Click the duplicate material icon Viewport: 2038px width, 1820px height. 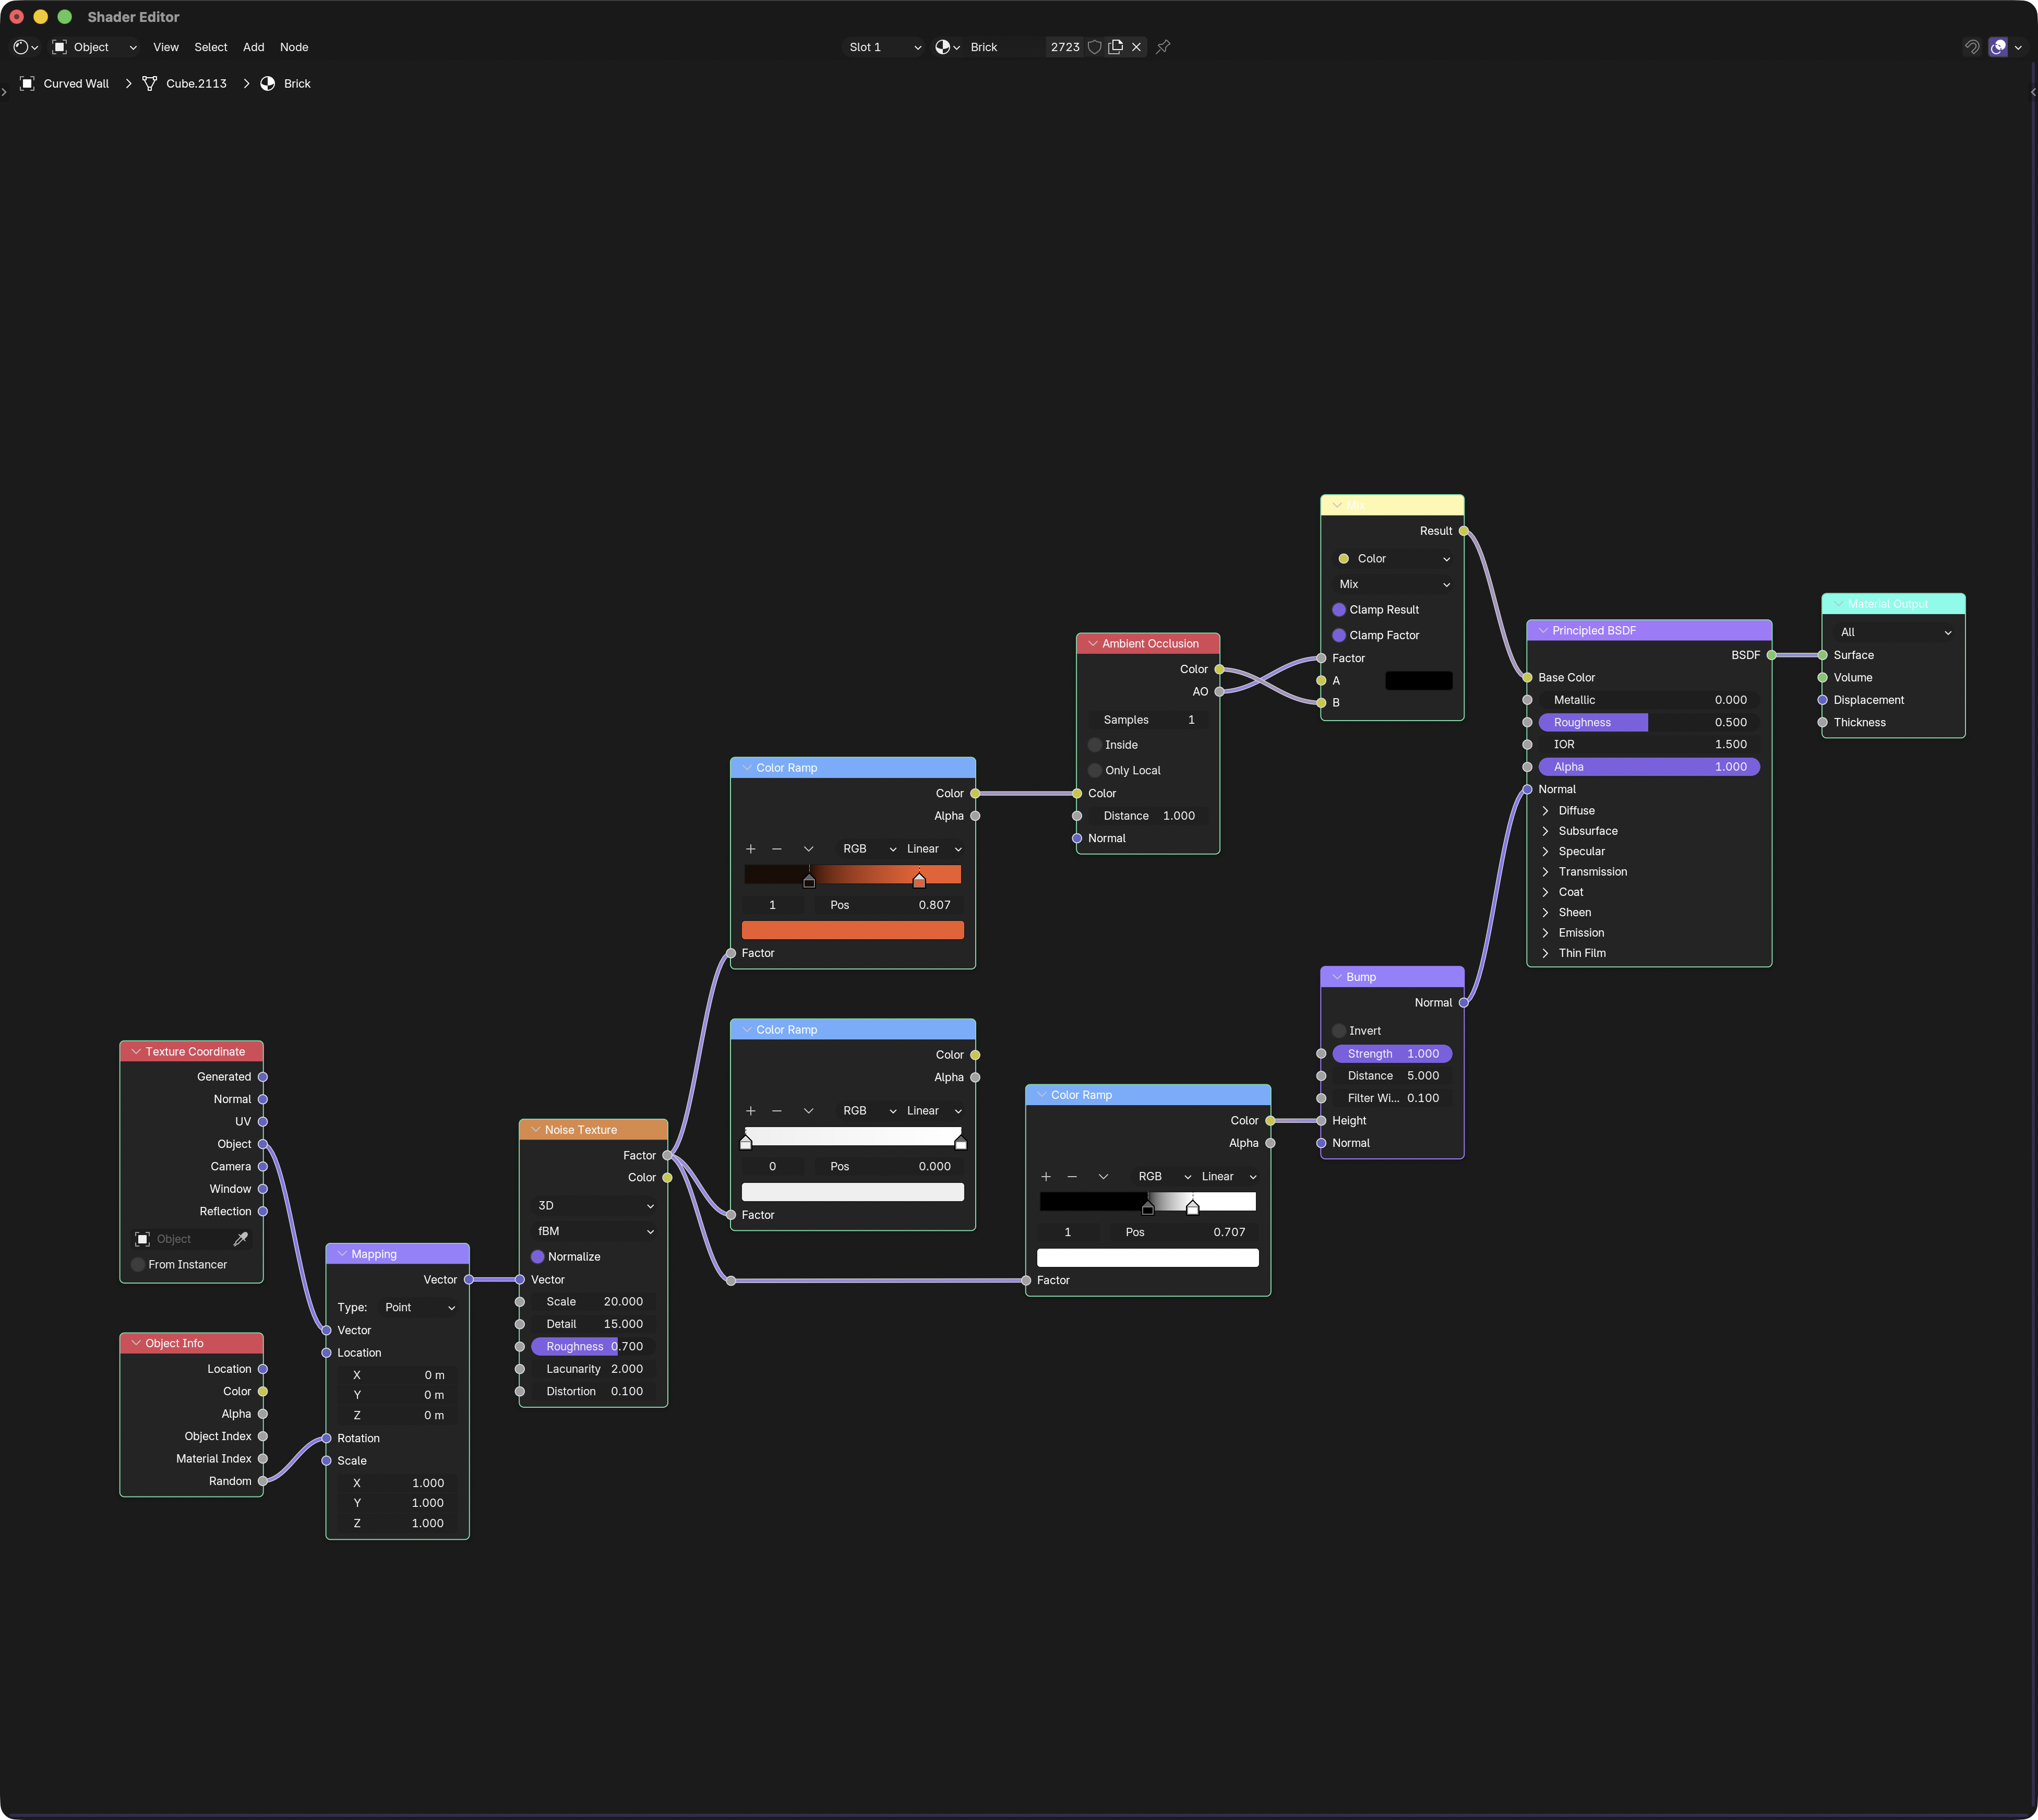1115,47
